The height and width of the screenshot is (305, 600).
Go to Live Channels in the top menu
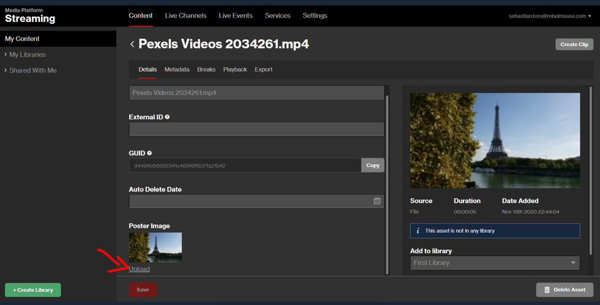[186, 15]
